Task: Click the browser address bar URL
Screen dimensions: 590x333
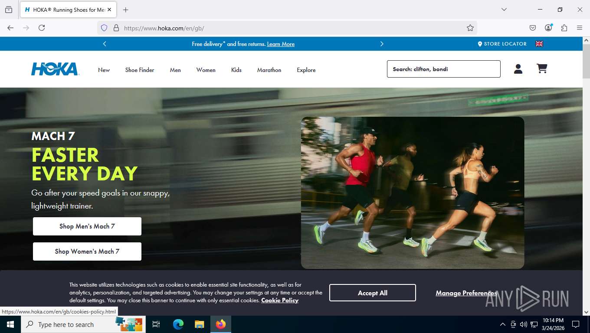Action: click(x=287, y=28)
